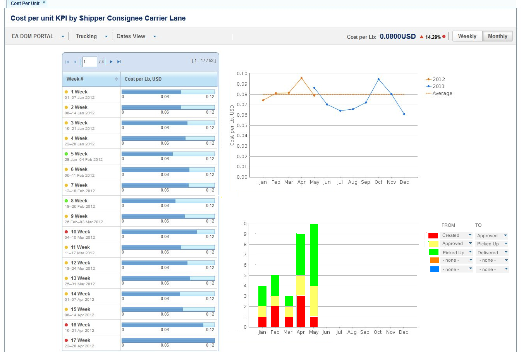Click the 17 Week red status dot
526x352 pixels.
click(x=66, y=340)
